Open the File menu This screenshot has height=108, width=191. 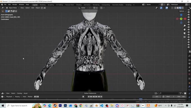[x=5, y=5]
